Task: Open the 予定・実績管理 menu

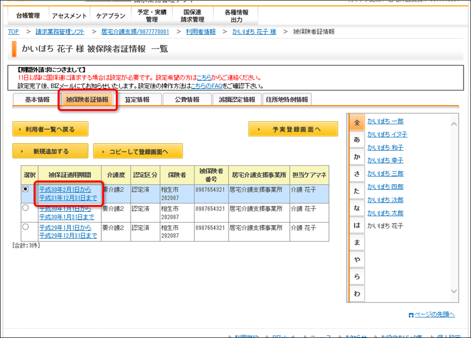Action: 152,16
